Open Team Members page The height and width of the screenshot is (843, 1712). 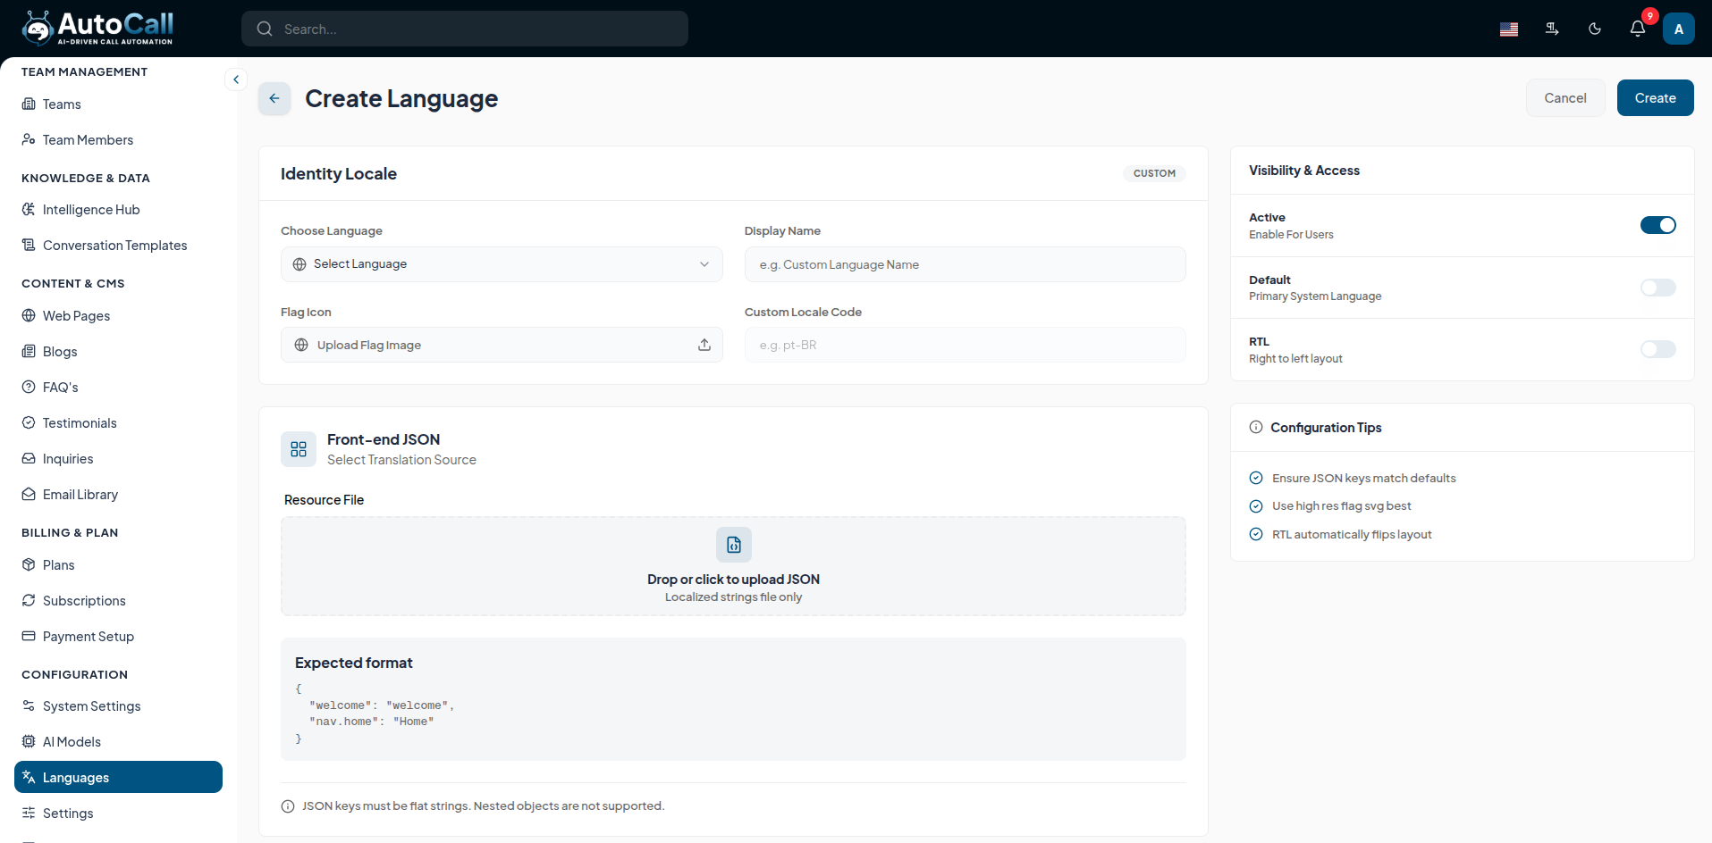(x=118, y=140)
